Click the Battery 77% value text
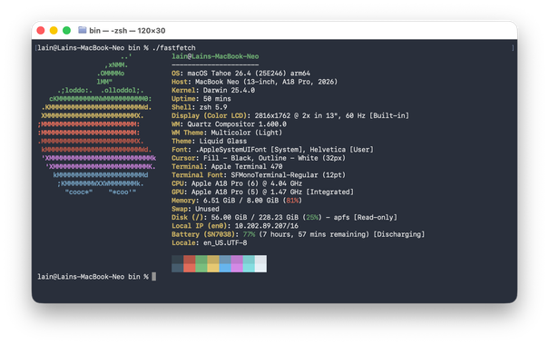 tap(249, 234)
